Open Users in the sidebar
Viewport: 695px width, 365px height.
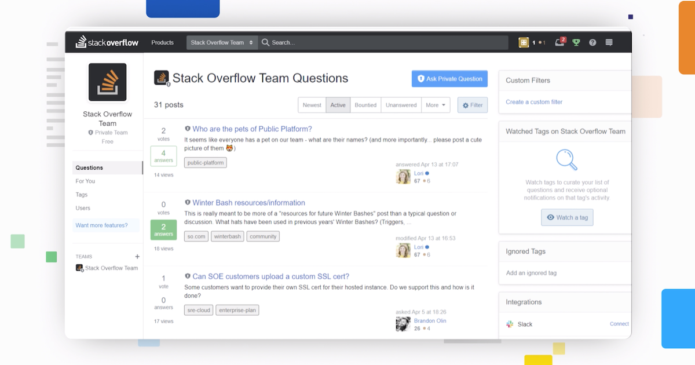(x=83, y=208)
